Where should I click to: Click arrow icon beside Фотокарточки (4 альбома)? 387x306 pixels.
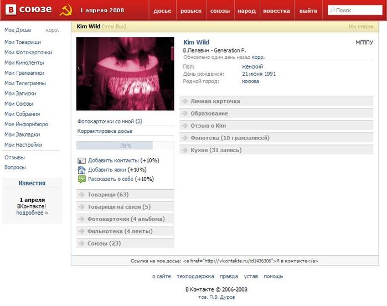[x=81, y=219]
